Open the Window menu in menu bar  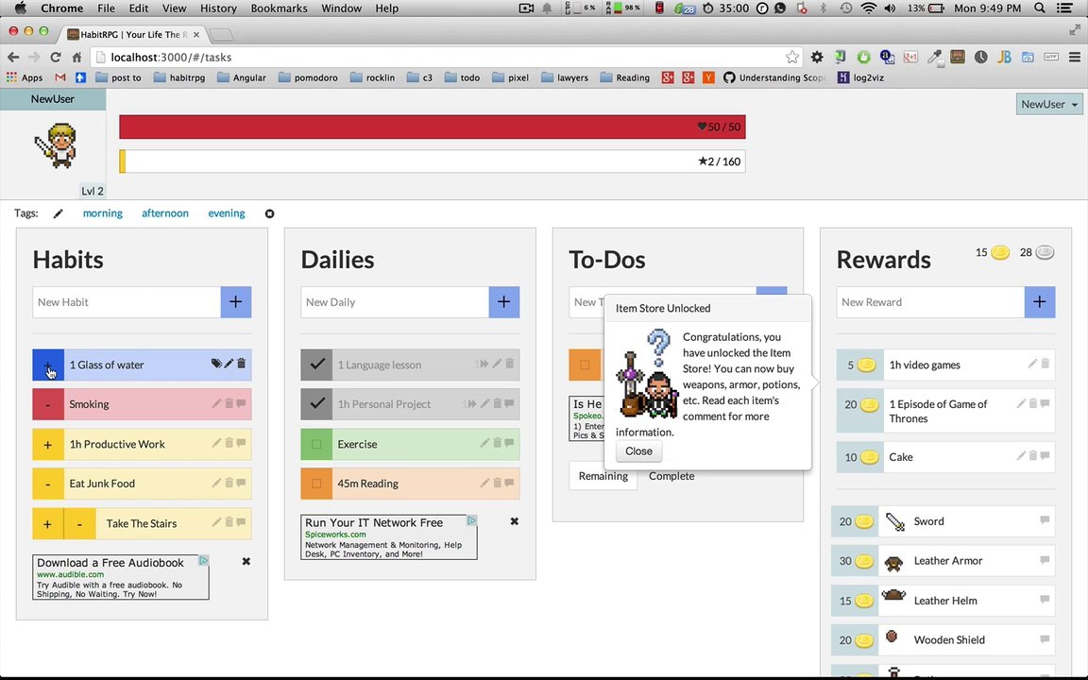click(x=341, y=8)
